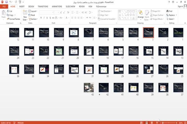Expand the Section dropdown menu
The width and height of the screenshot is (187, 124).
pos(33,19)
